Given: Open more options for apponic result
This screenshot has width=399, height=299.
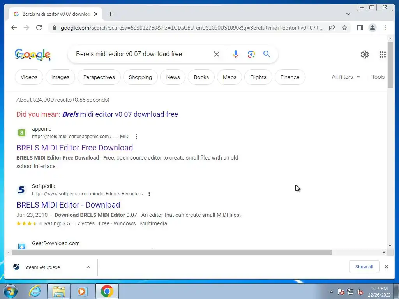Looking at the screenshot, I should [x=136, y=137].
